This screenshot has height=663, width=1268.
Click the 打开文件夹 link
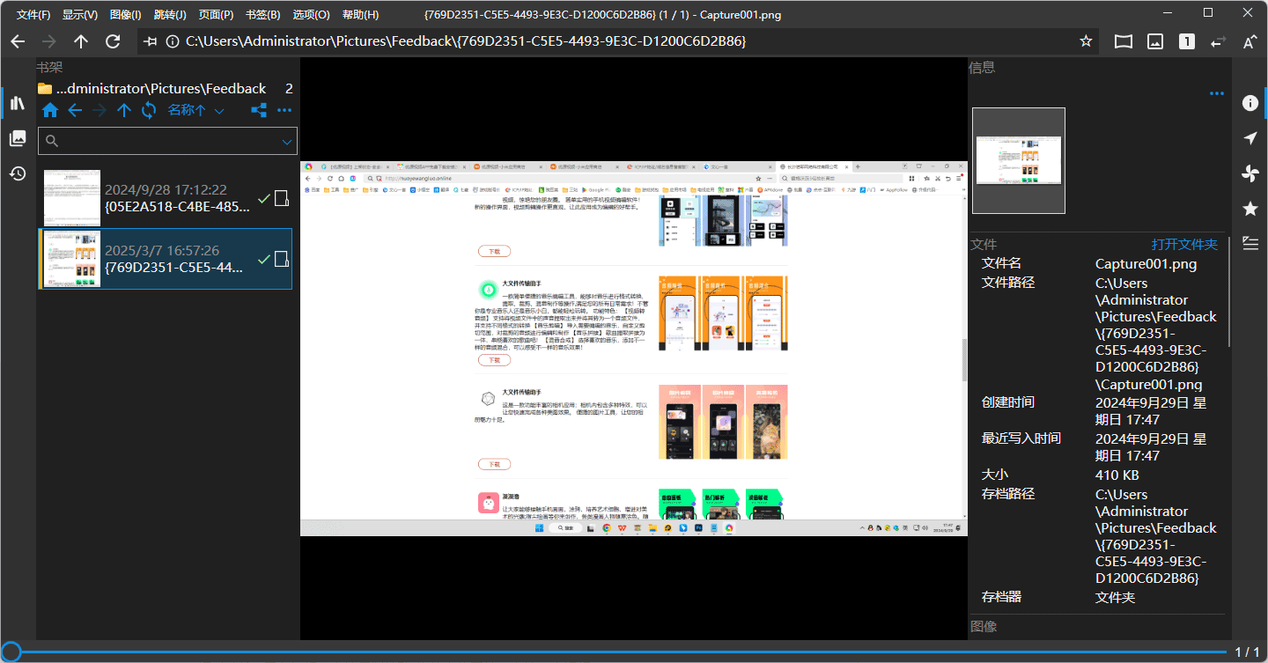(1184, 245)
